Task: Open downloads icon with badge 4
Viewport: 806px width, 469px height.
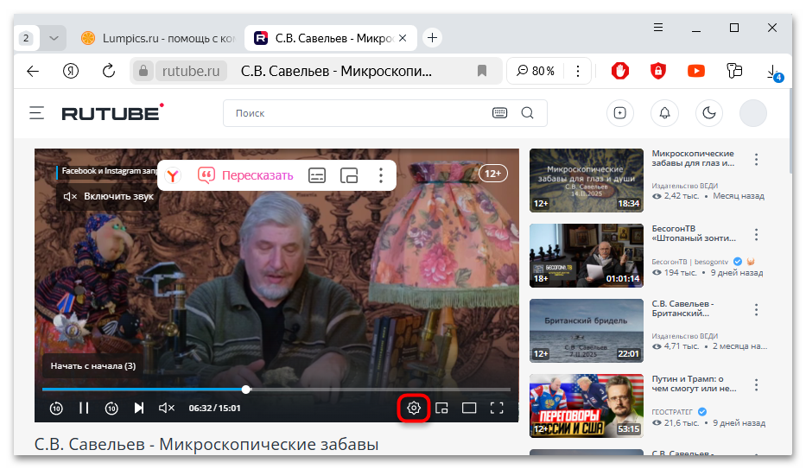Action: click(x=773, y=72)
